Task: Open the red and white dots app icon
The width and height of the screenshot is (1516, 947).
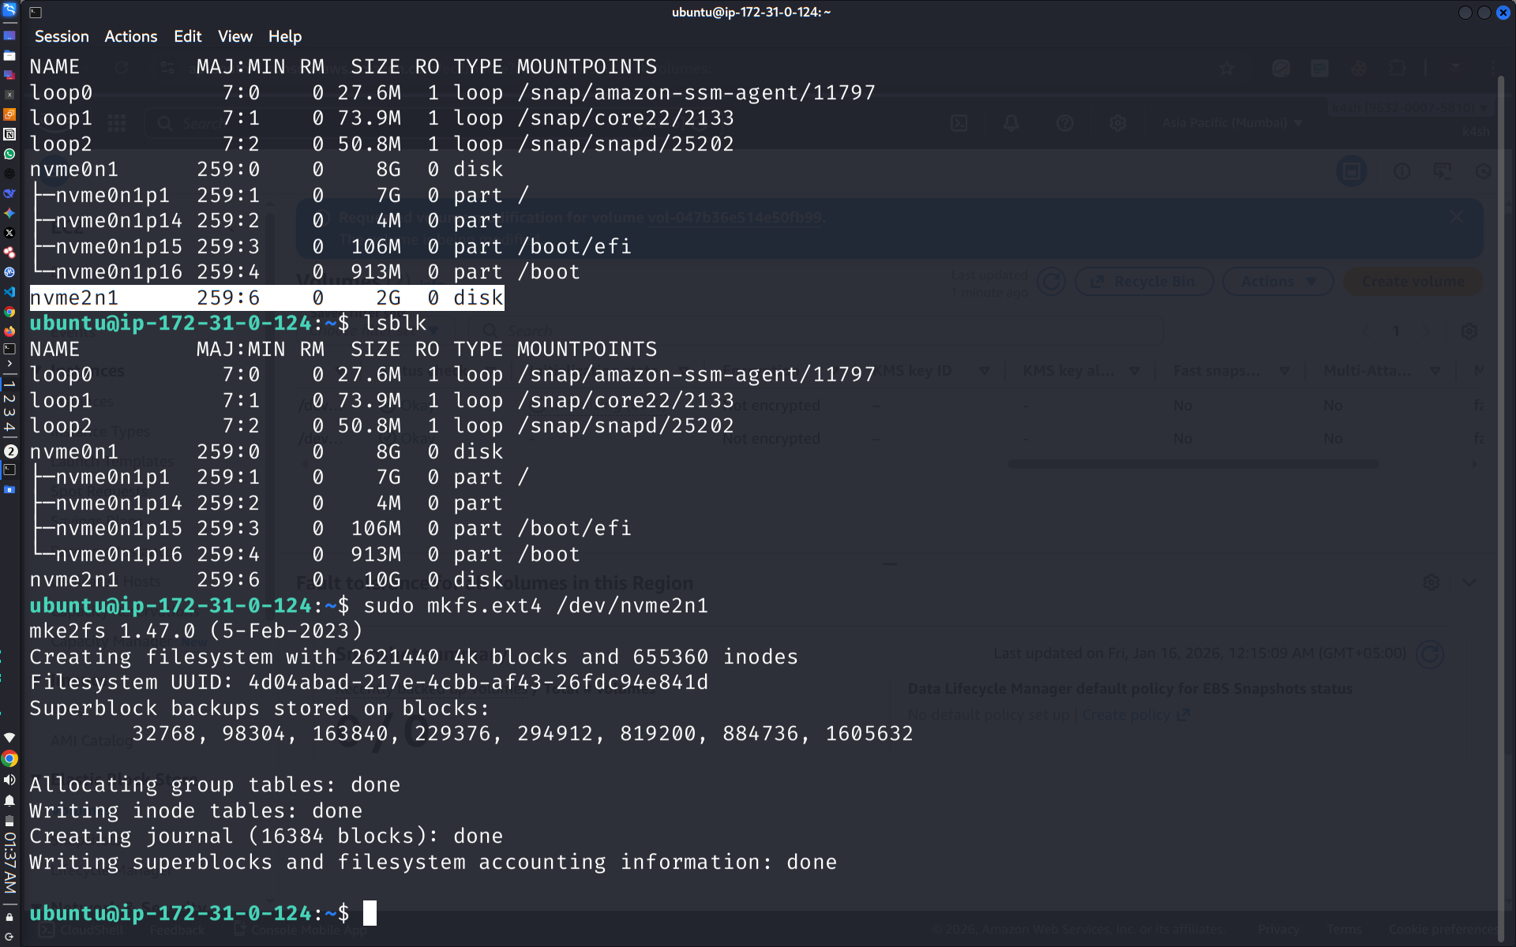Action: click(9, 253)
